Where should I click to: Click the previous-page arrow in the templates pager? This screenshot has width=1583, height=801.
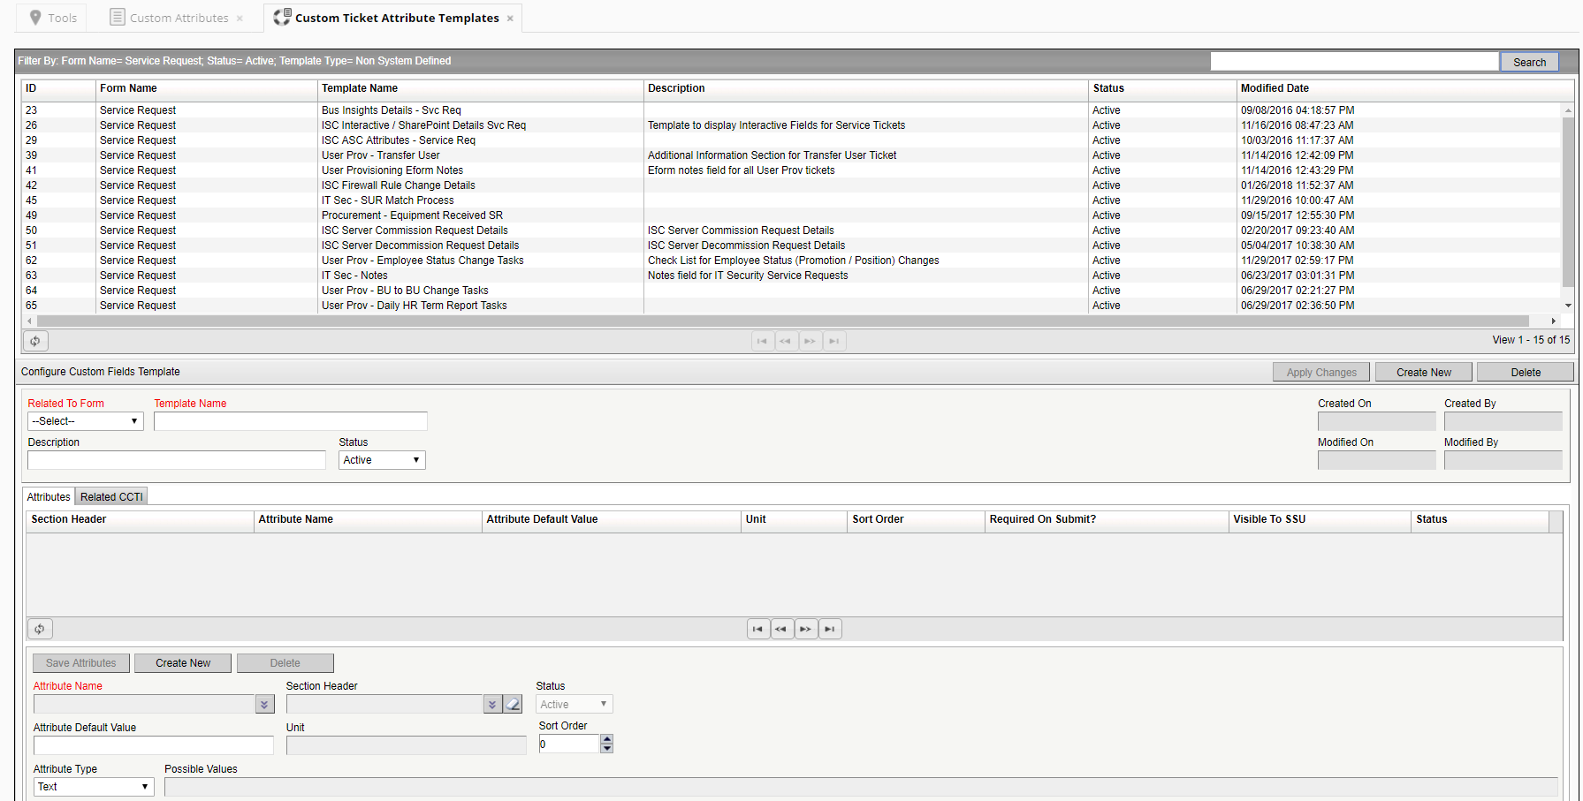tap(786, 340)
